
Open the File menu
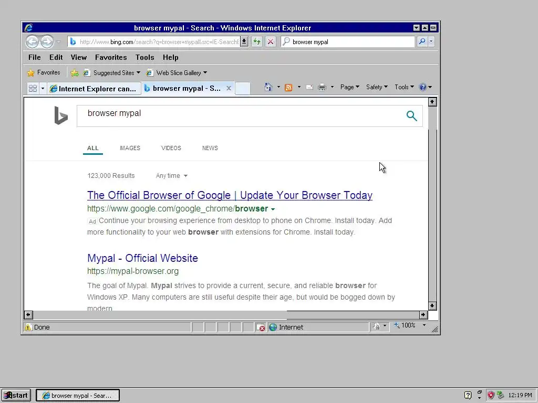coord(35,57)
